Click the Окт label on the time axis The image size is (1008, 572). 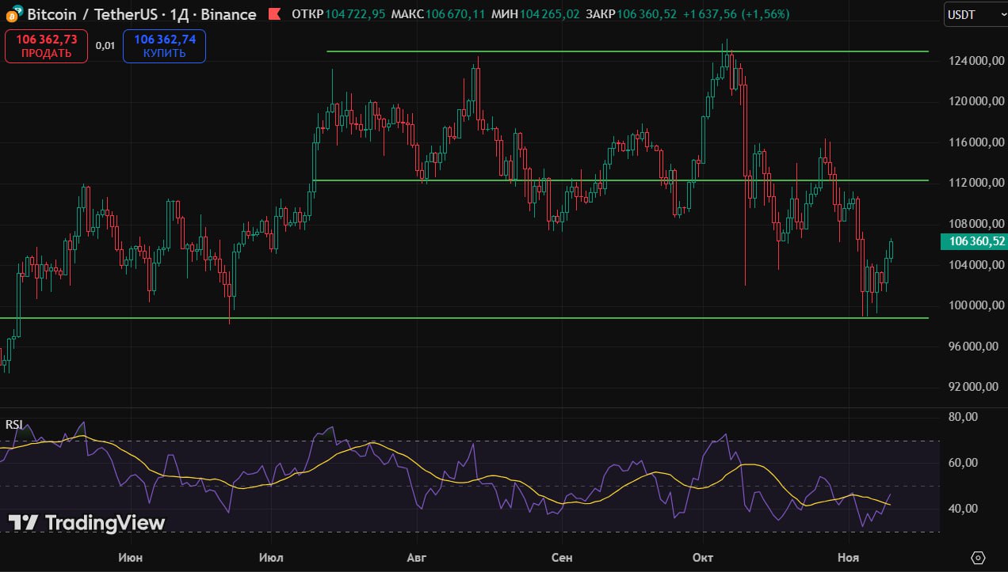(702, 558)
